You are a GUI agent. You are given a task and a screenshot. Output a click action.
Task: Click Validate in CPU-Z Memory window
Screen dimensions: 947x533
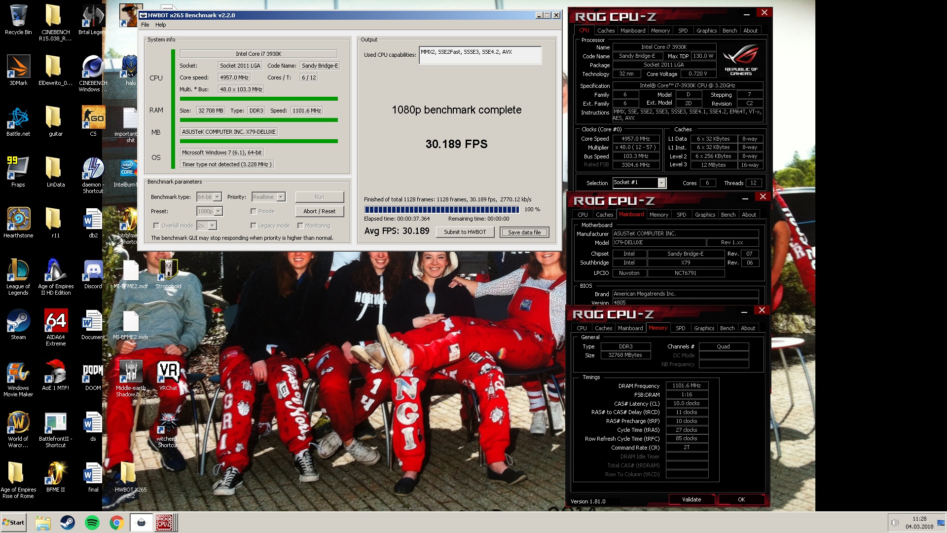click(x=692, y=499)
